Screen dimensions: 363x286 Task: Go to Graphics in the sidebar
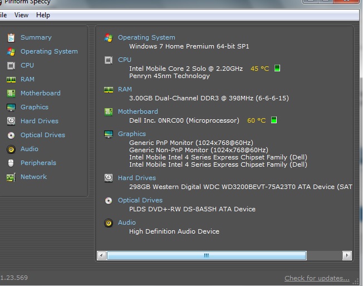click(x=35, y=107)
